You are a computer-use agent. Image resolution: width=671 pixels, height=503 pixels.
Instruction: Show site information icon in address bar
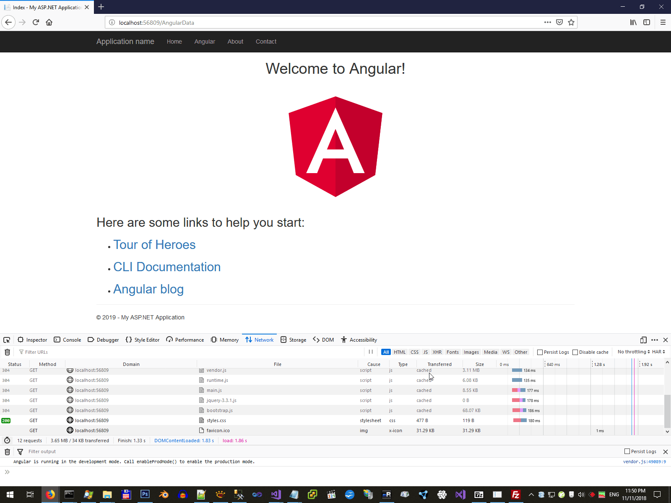point(112,23)
